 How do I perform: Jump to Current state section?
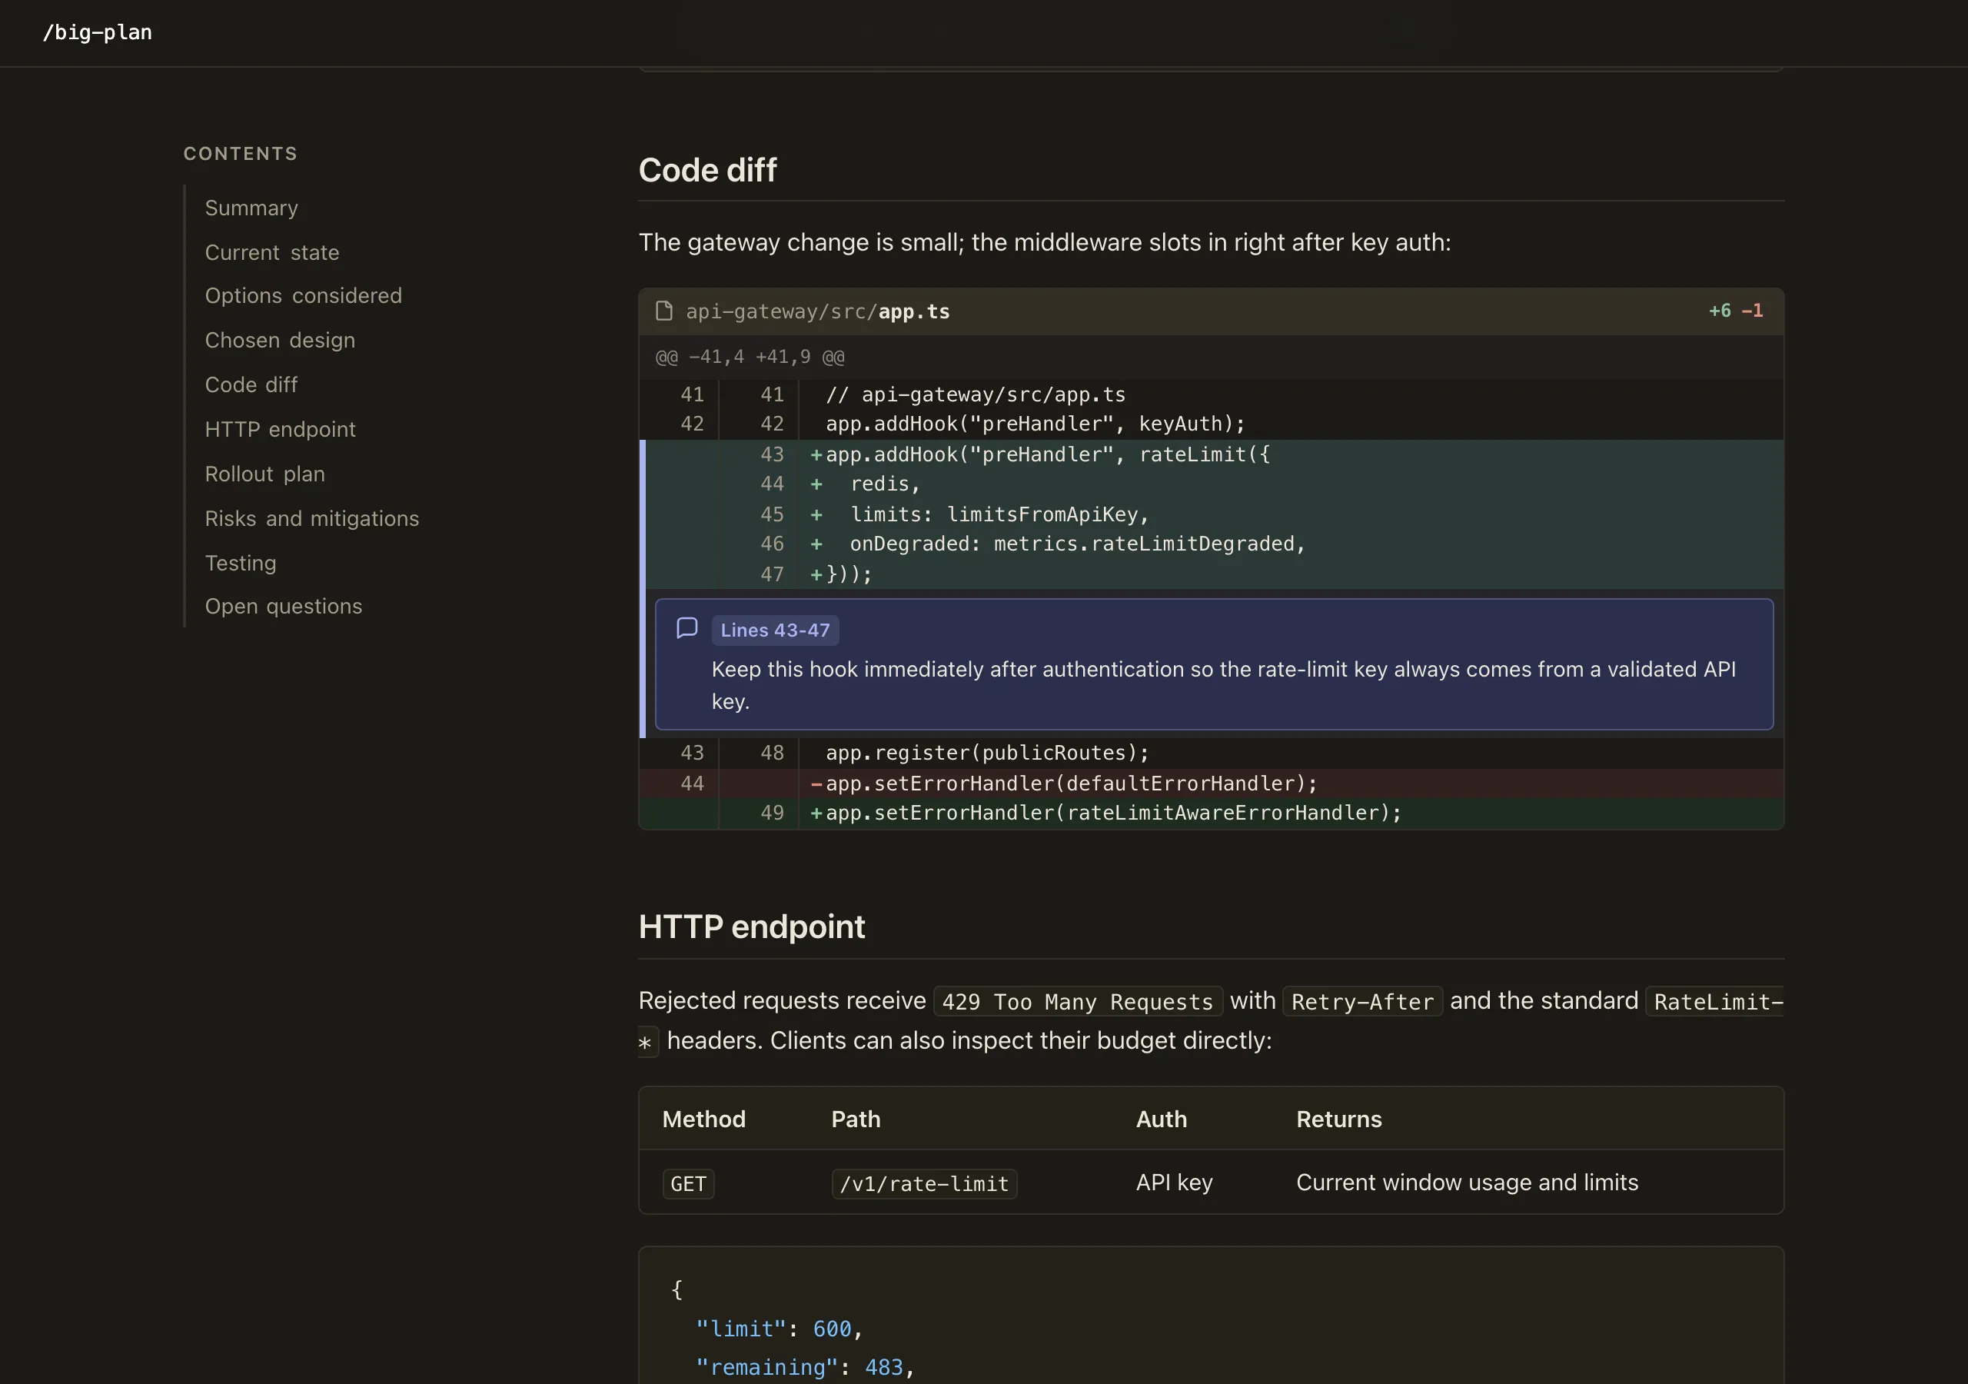coord(271,252)
